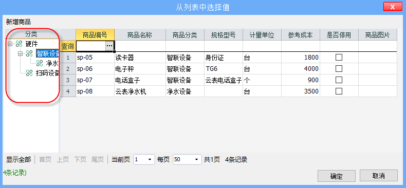Click the 商品编号 query input field
The image size is (406, 188).
tap(91, 46)
